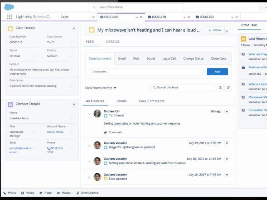267x200 pixels.
Task: Open History in the utility bar
Action: [x=28, y=193]
